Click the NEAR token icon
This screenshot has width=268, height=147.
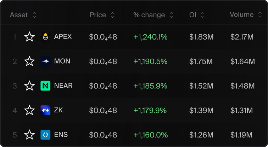coord(45,86)
